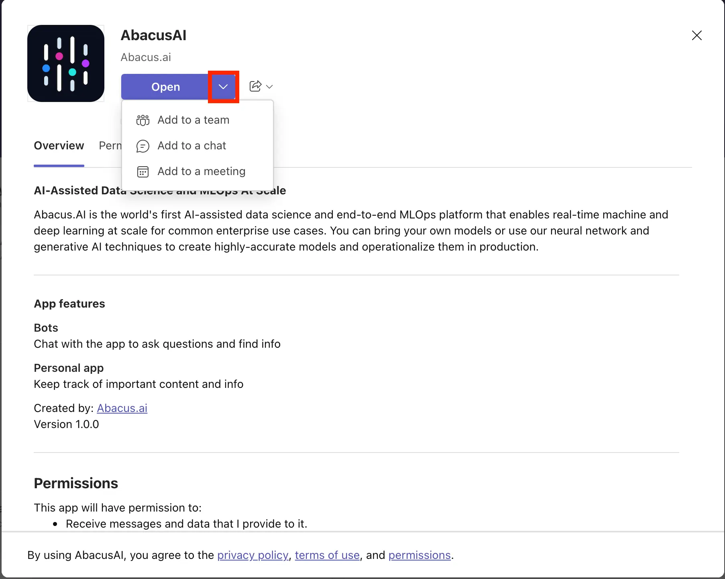Open the partially hidden Permissions tab

(110, 146)
